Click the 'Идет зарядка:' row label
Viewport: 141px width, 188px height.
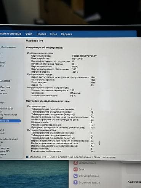(x=39, y=83)
